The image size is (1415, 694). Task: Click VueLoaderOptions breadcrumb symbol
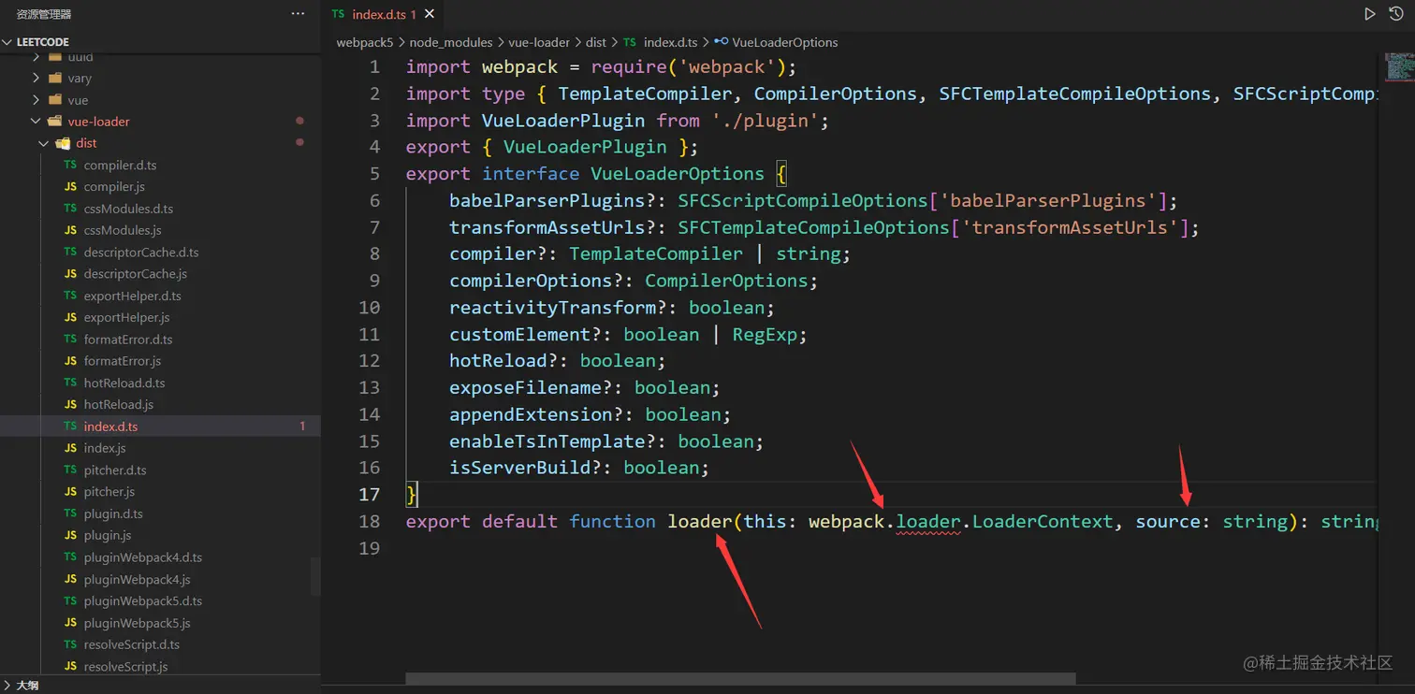coord(784,42)
